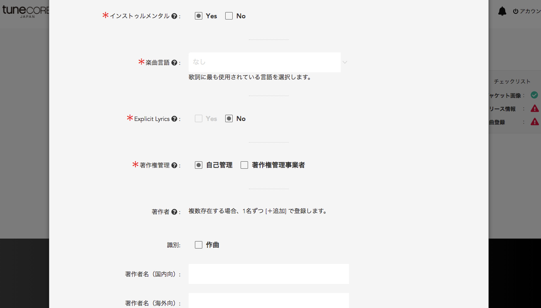Screen dimensions: 541x308
Task: Click help icon next to 著作者
Action: coord(174,212)
